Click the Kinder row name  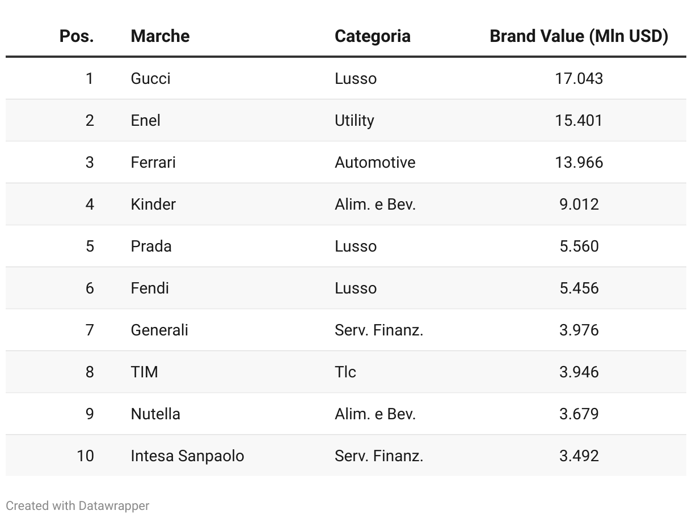point(153,204)
